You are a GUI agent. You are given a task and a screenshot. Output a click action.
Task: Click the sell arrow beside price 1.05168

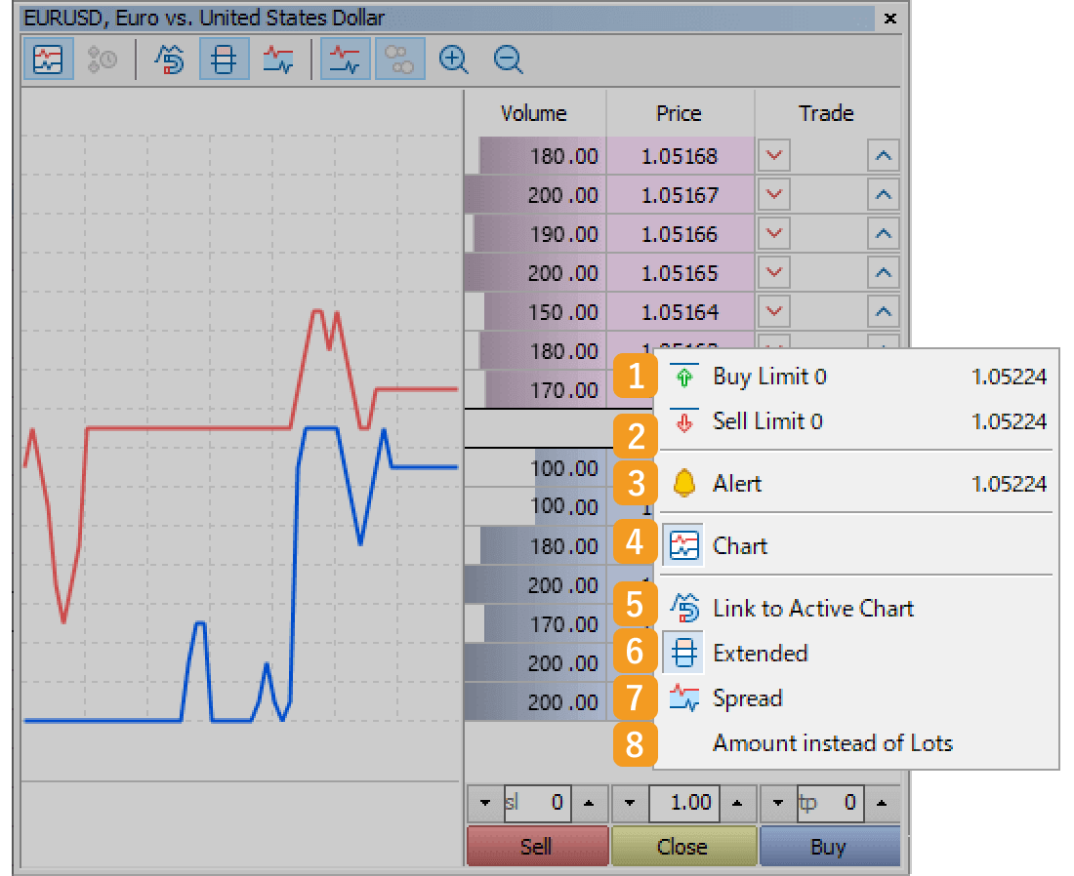pos(773,154)
